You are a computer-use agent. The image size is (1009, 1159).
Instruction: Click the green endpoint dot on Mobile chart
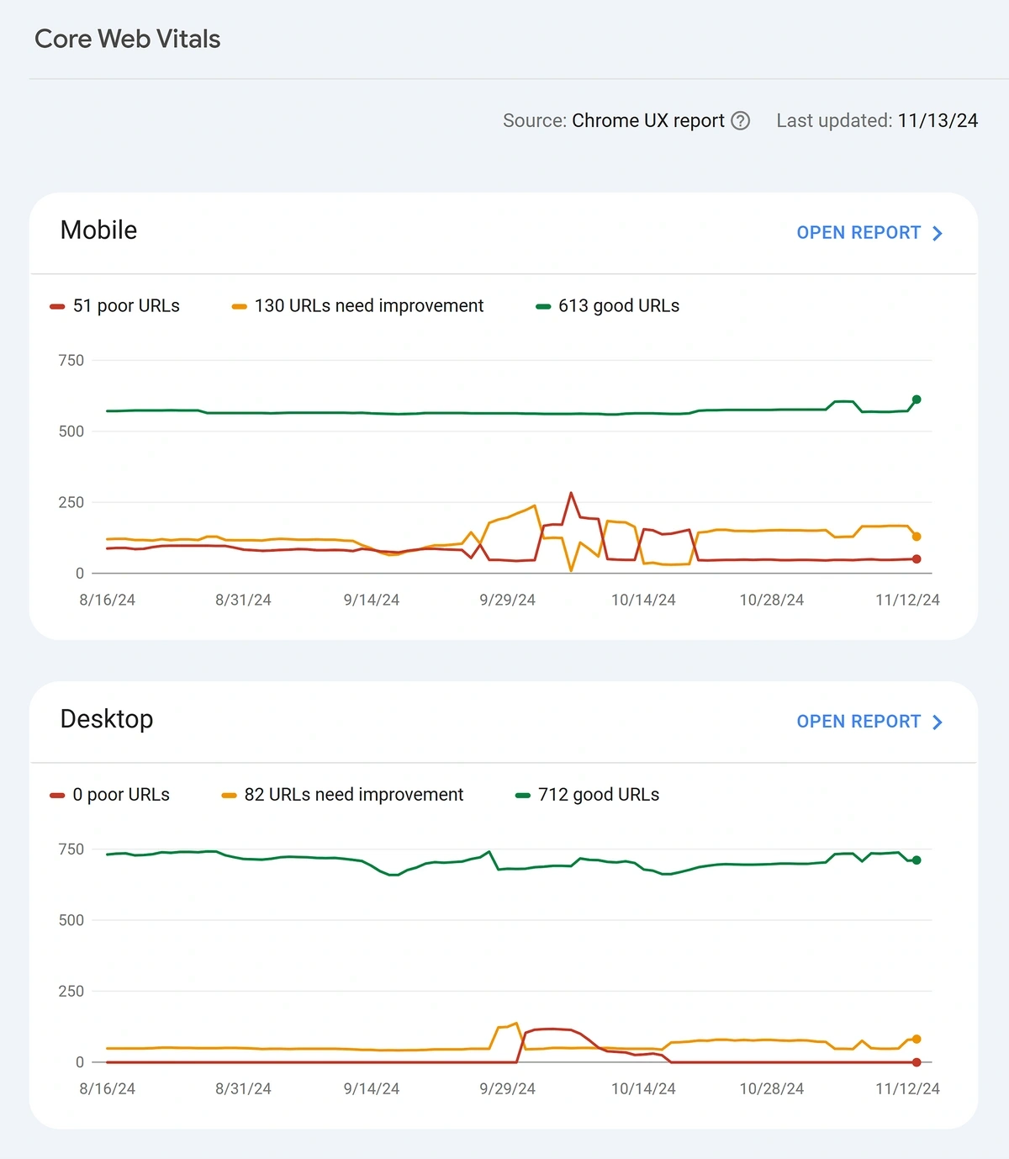(x=917, y=400)
